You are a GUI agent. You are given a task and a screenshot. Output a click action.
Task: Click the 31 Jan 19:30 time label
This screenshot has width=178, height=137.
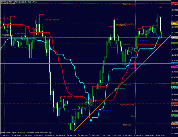[127, 136]
